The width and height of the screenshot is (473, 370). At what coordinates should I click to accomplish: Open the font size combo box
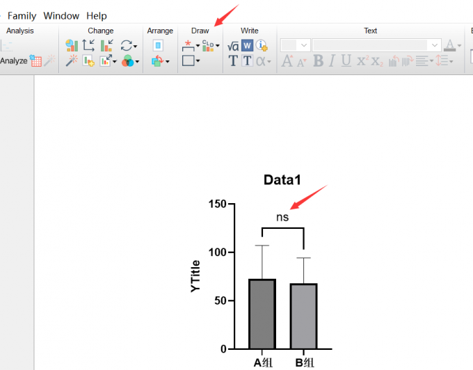[296, 45]
